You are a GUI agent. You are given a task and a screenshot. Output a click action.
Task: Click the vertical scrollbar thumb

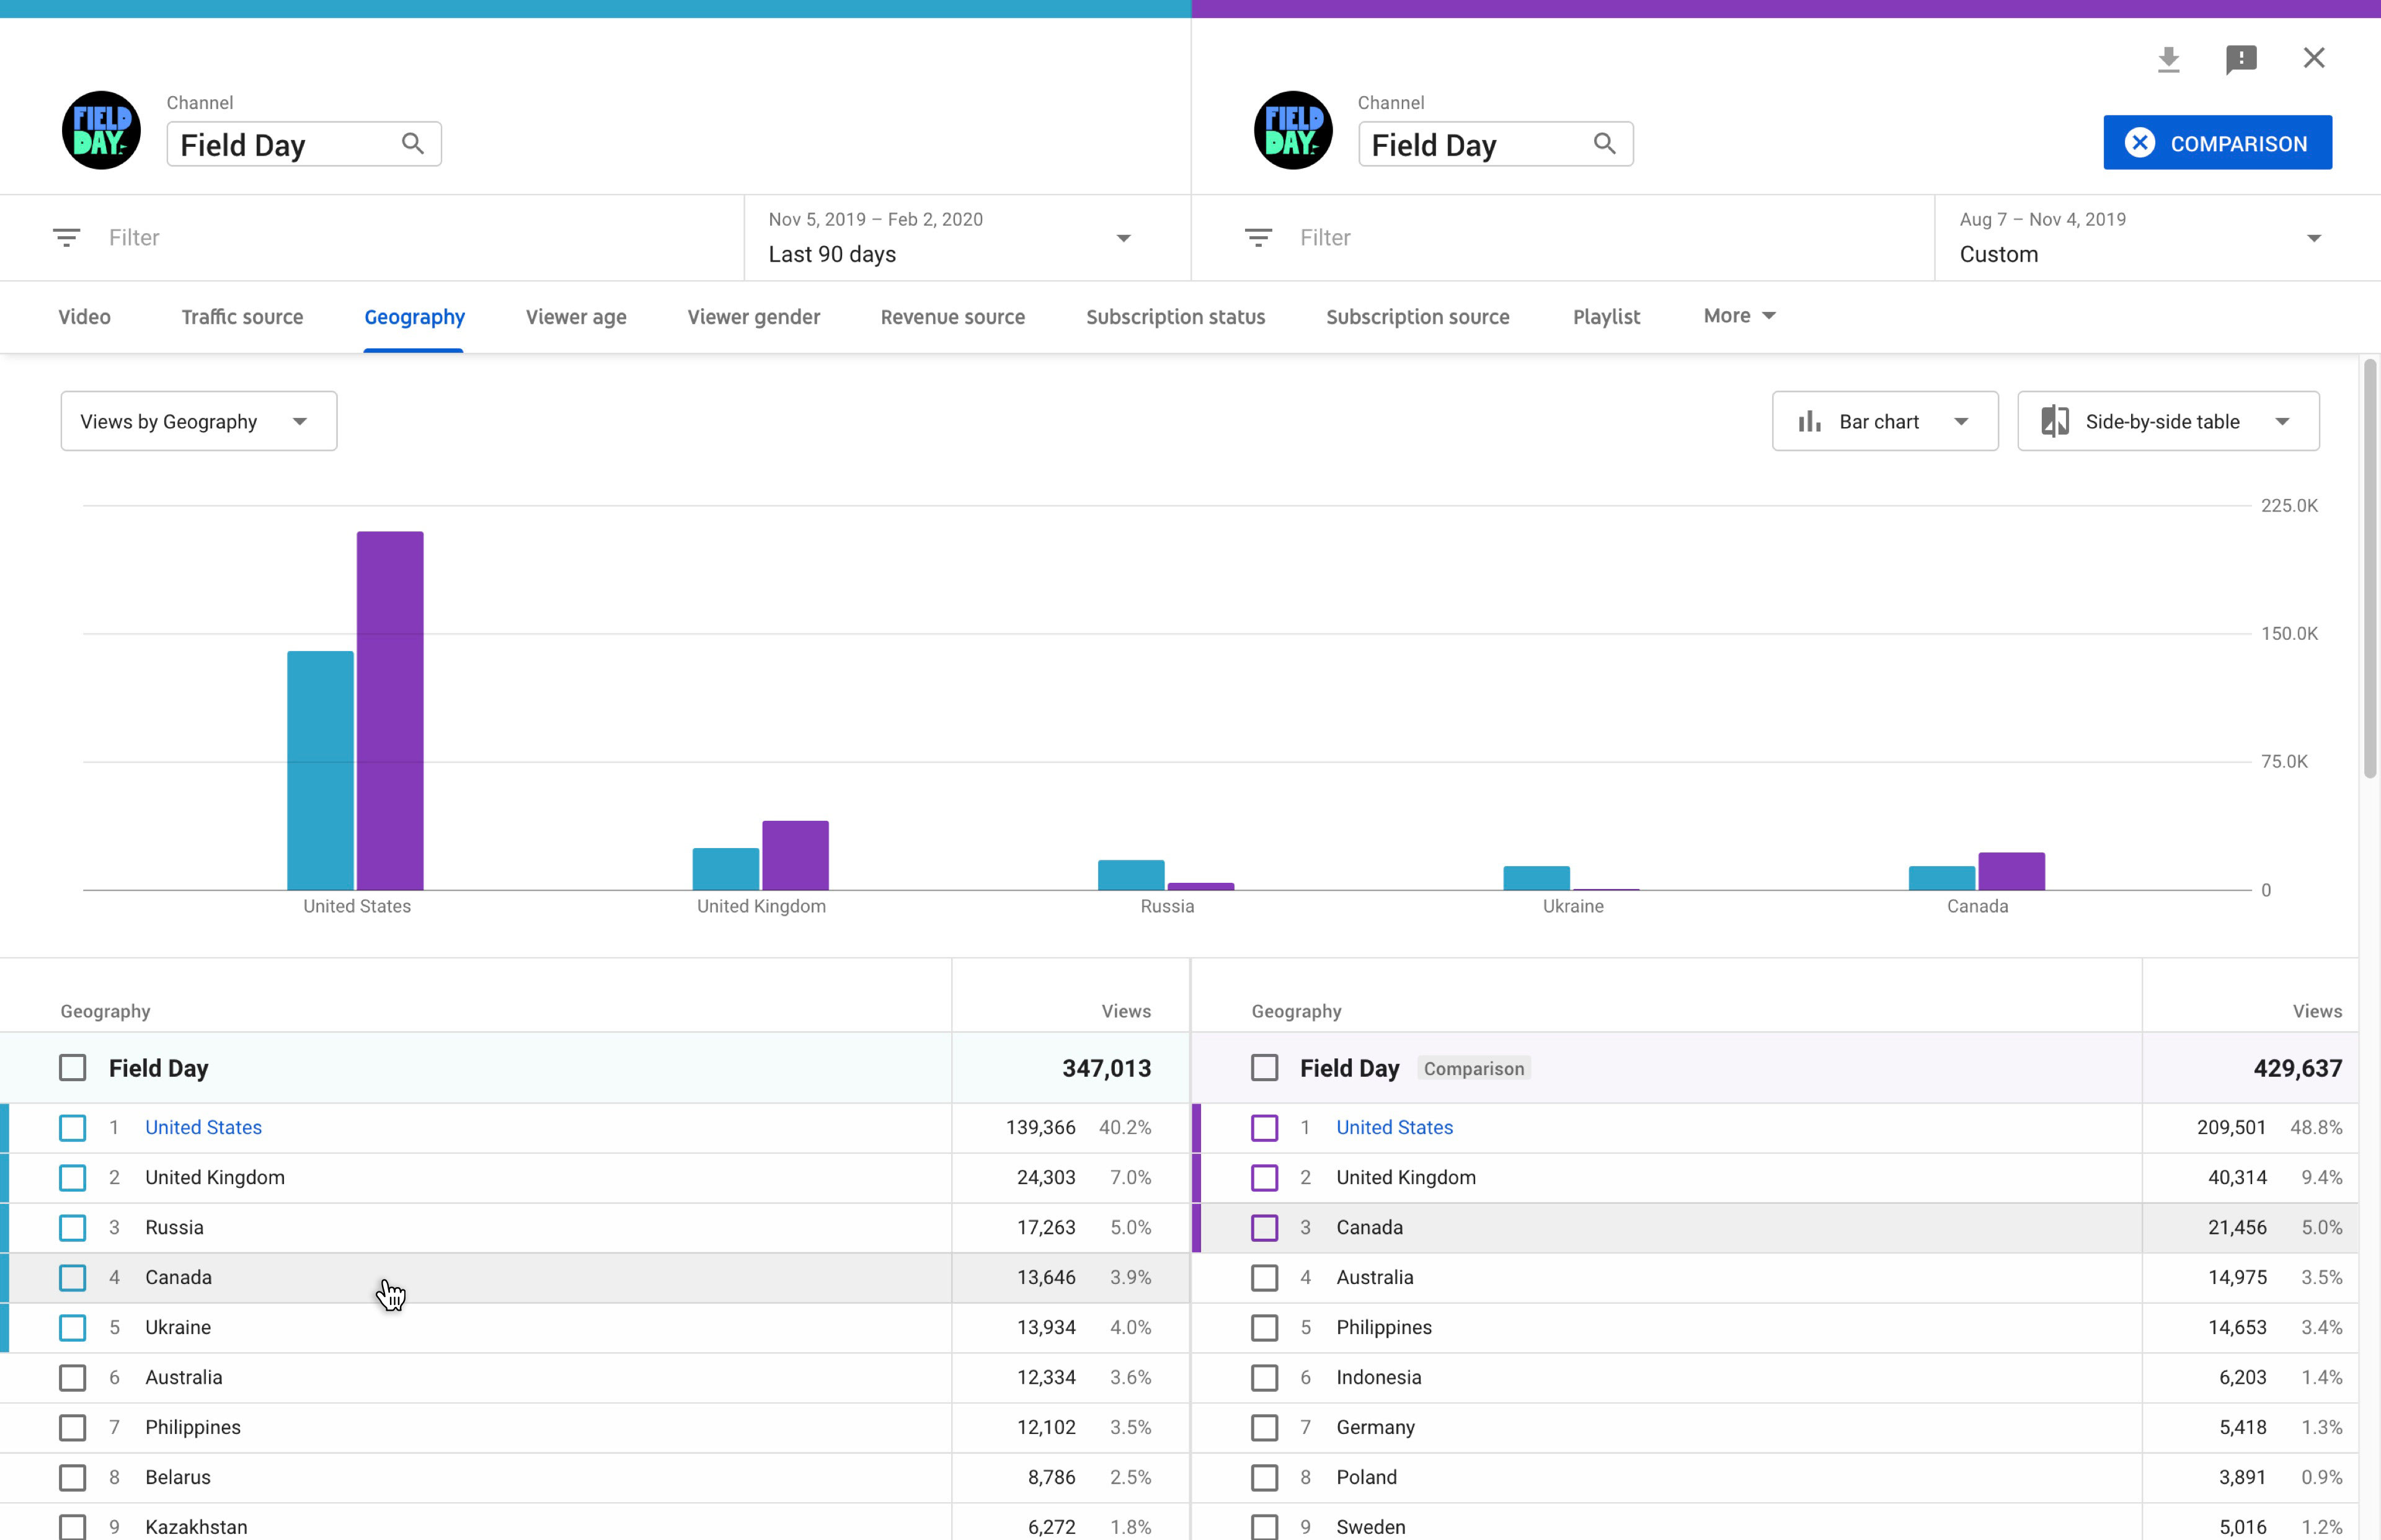point(2369,570)
